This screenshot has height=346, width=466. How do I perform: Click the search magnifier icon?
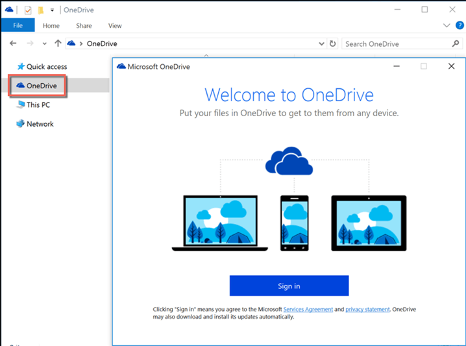456,43
